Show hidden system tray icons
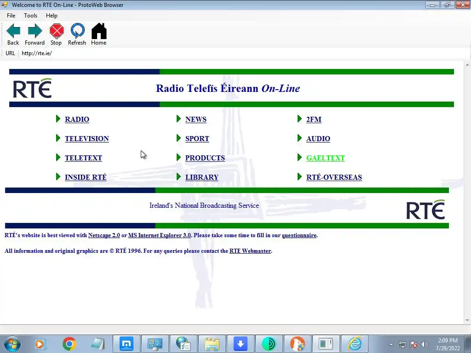This screenshot has height=353, width=471. click(391, 344)
